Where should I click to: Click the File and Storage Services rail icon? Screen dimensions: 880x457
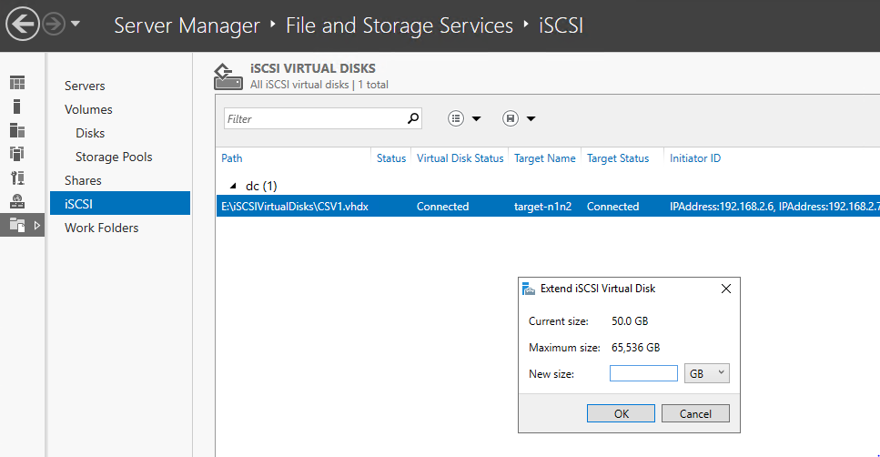(x=17, y=225)
